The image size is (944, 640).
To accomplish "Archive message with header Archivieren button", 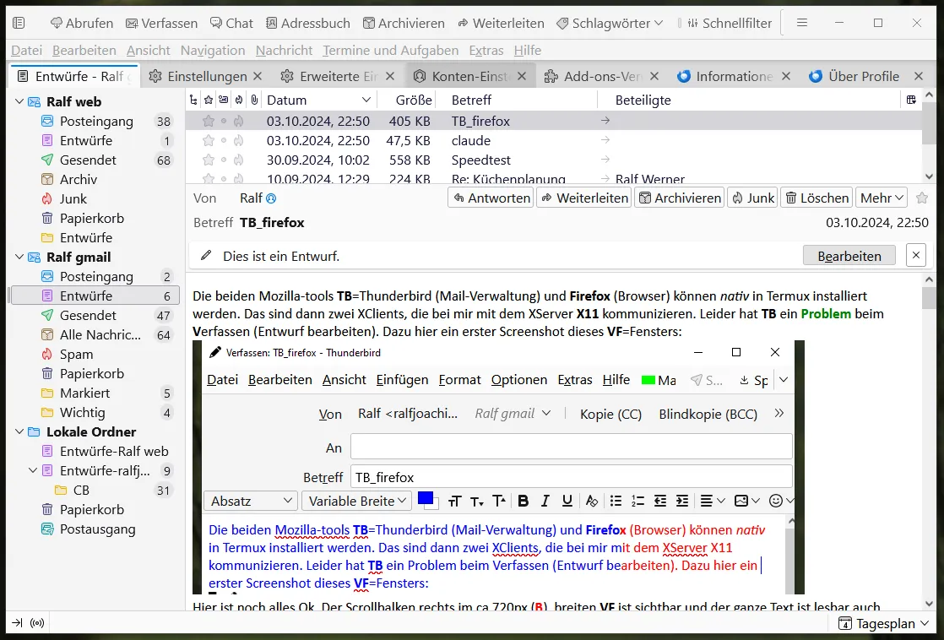I will (680, 198).
